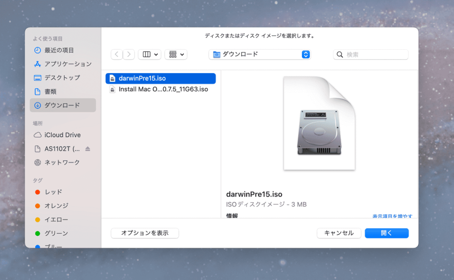Click the back navigation arrow
Screen dimensions: 454x280
pyautogui.click(x=117, y=55)
